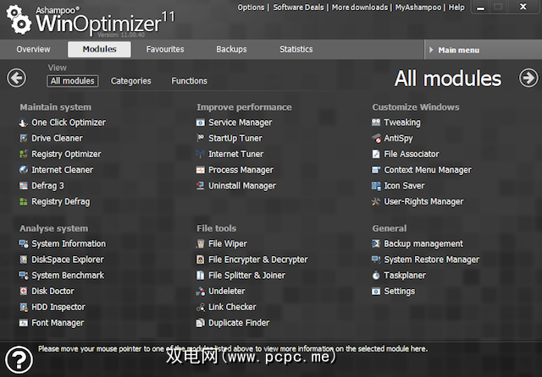Switch view to Functions
Image resolution: width=542 pixels, height=377 pixels.
[189, 81]
